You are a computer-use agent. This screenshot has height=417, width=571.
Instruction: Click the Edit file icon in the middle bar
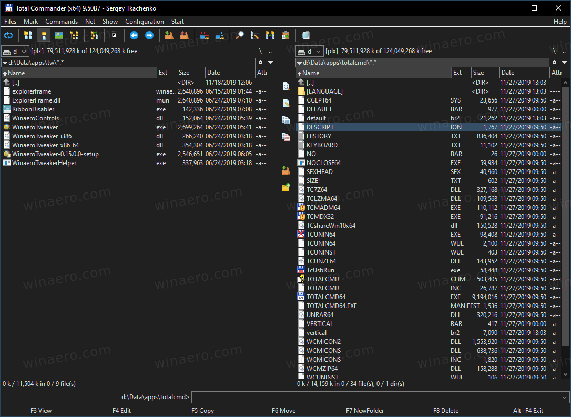[x=286, y=103]
